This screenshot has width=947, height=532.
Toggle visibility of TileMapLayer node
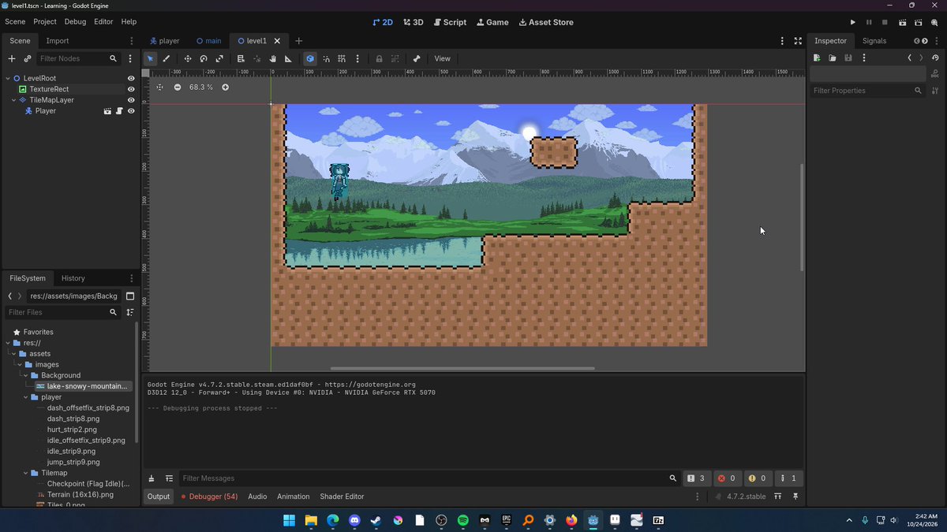(131, 100)
